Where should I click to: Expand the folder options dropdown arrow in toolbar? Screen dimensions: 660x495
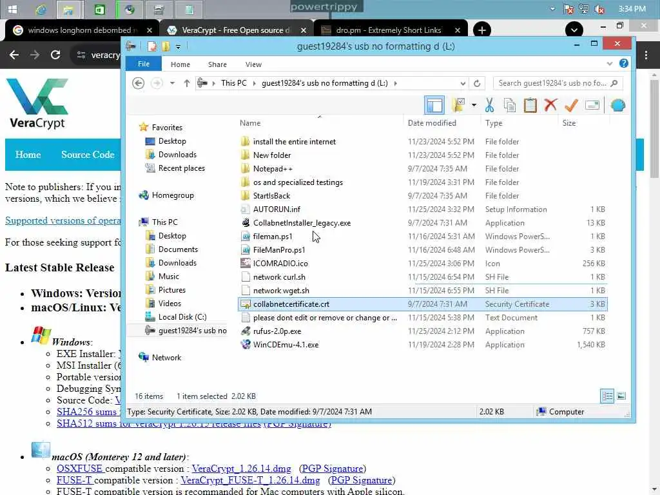click(474, 105)
